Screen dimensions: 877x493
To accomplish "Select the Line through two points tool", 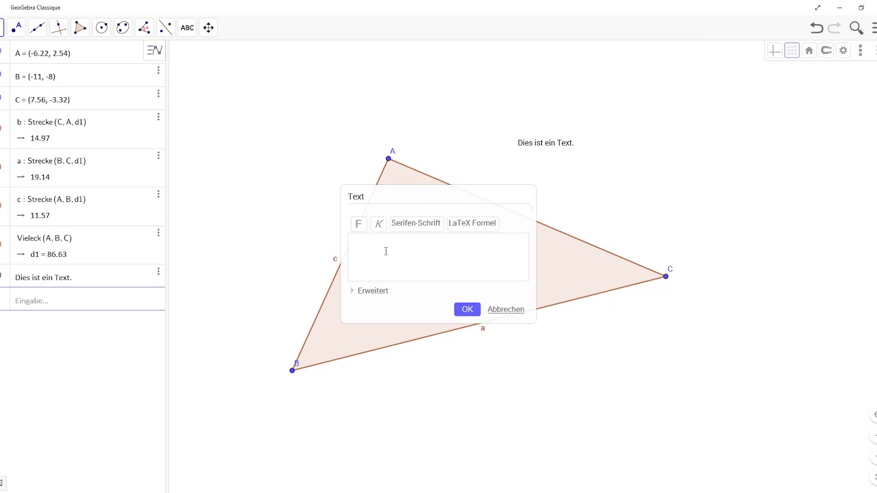I will coord(38,27).
